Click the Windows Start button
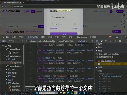The width and height of the screenshot is (127, 95). coord(37,93)
